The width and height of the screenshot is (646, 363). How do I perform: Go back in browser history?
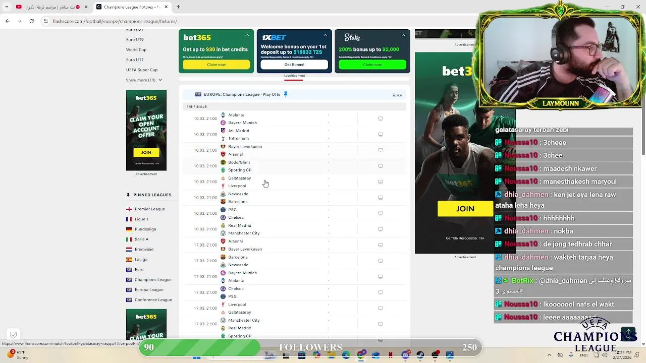pos(7,21)
